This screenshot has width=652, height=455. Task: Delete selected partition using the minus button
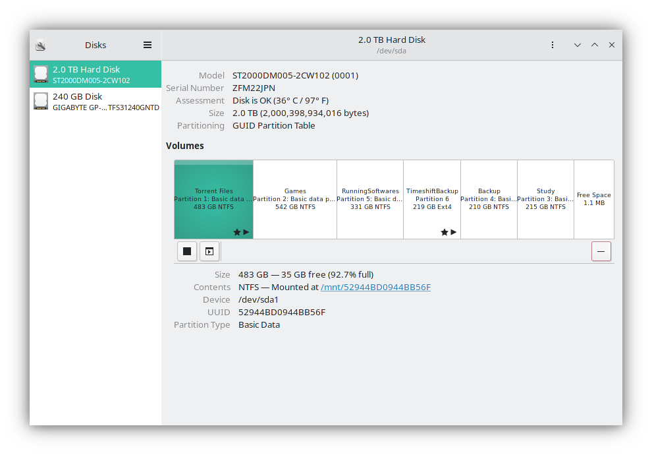click(601, 251)
